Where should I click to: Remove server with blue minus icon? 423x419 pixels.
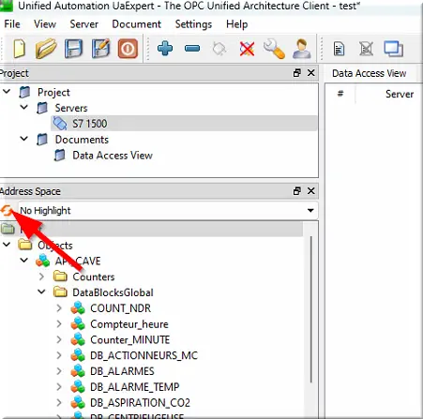192,49
